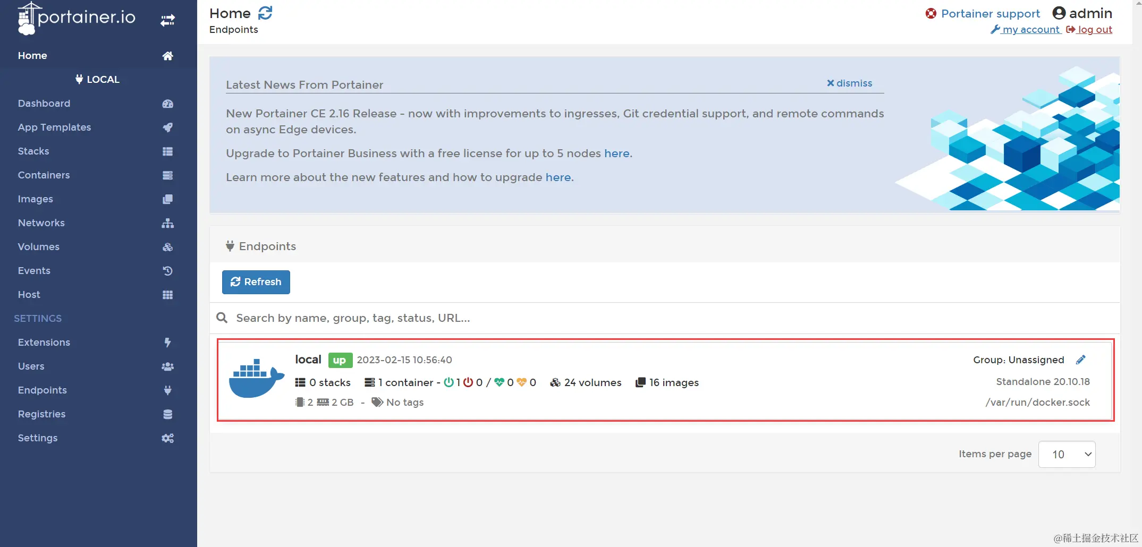1142x547 pixels.
Task: Open Extensions settings item
Action: click(44, 343)
